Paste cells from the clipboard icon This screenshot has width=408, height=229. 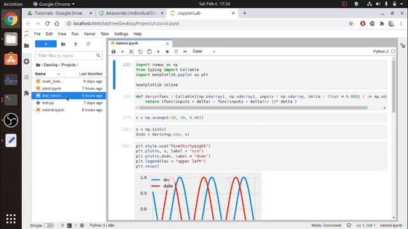click(149, 52)
